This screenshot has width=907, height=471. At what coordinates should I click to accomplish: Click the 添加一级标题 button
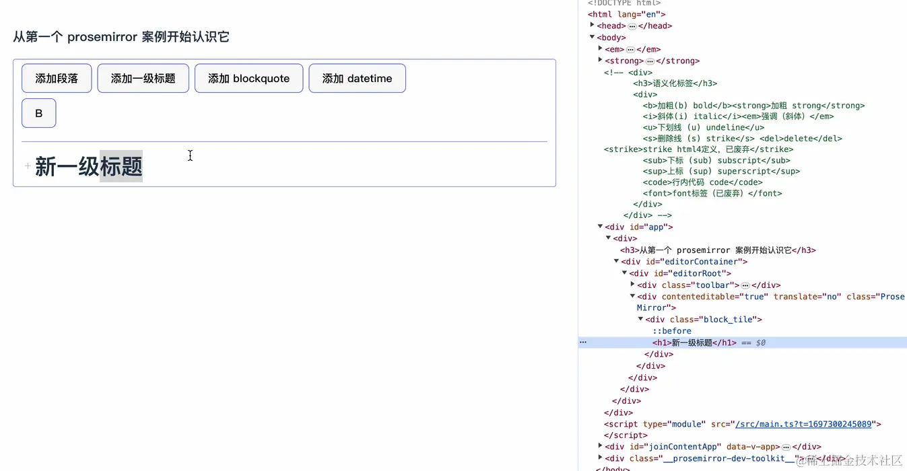point(143,78)
